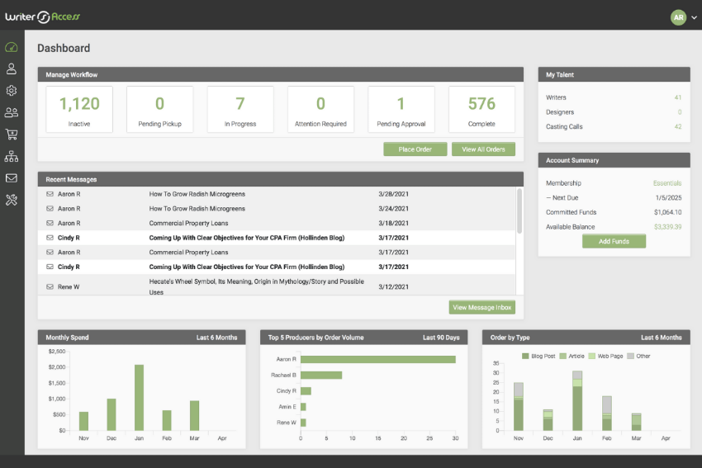Image resolution: width=702 pixels, height=468 pixels.
Task: Select the Complete orders tile showing 576
Action: [481, 109]
